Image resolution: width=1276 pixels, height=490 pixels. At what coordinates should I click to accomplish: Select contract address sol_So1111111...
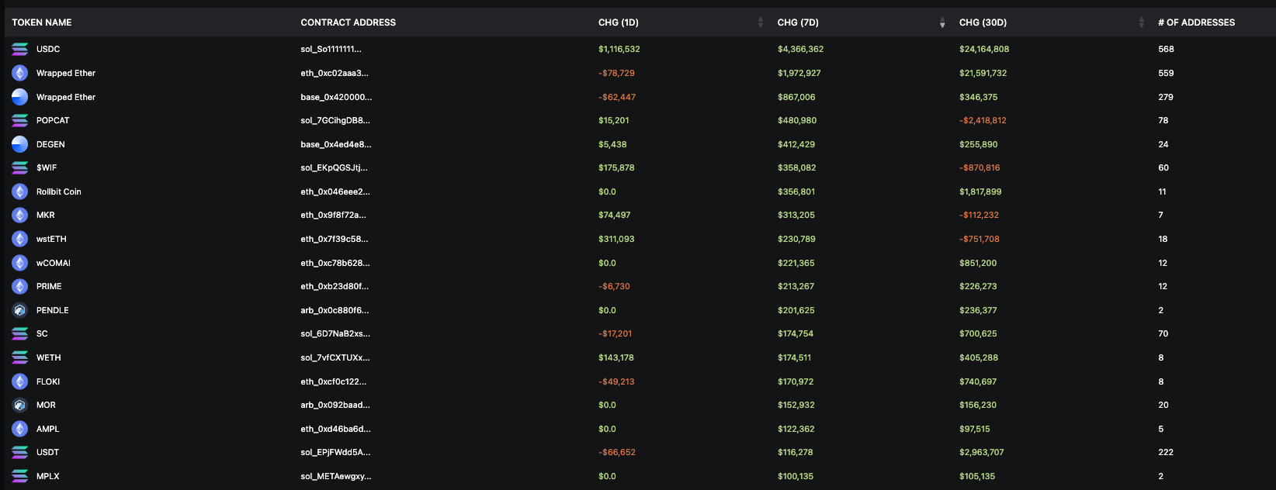[x=331, y=49]
